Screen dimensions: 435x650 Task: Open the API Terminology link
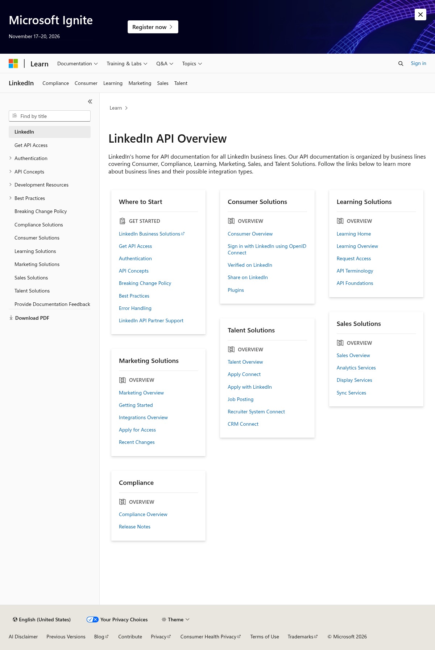click(355, 271)
